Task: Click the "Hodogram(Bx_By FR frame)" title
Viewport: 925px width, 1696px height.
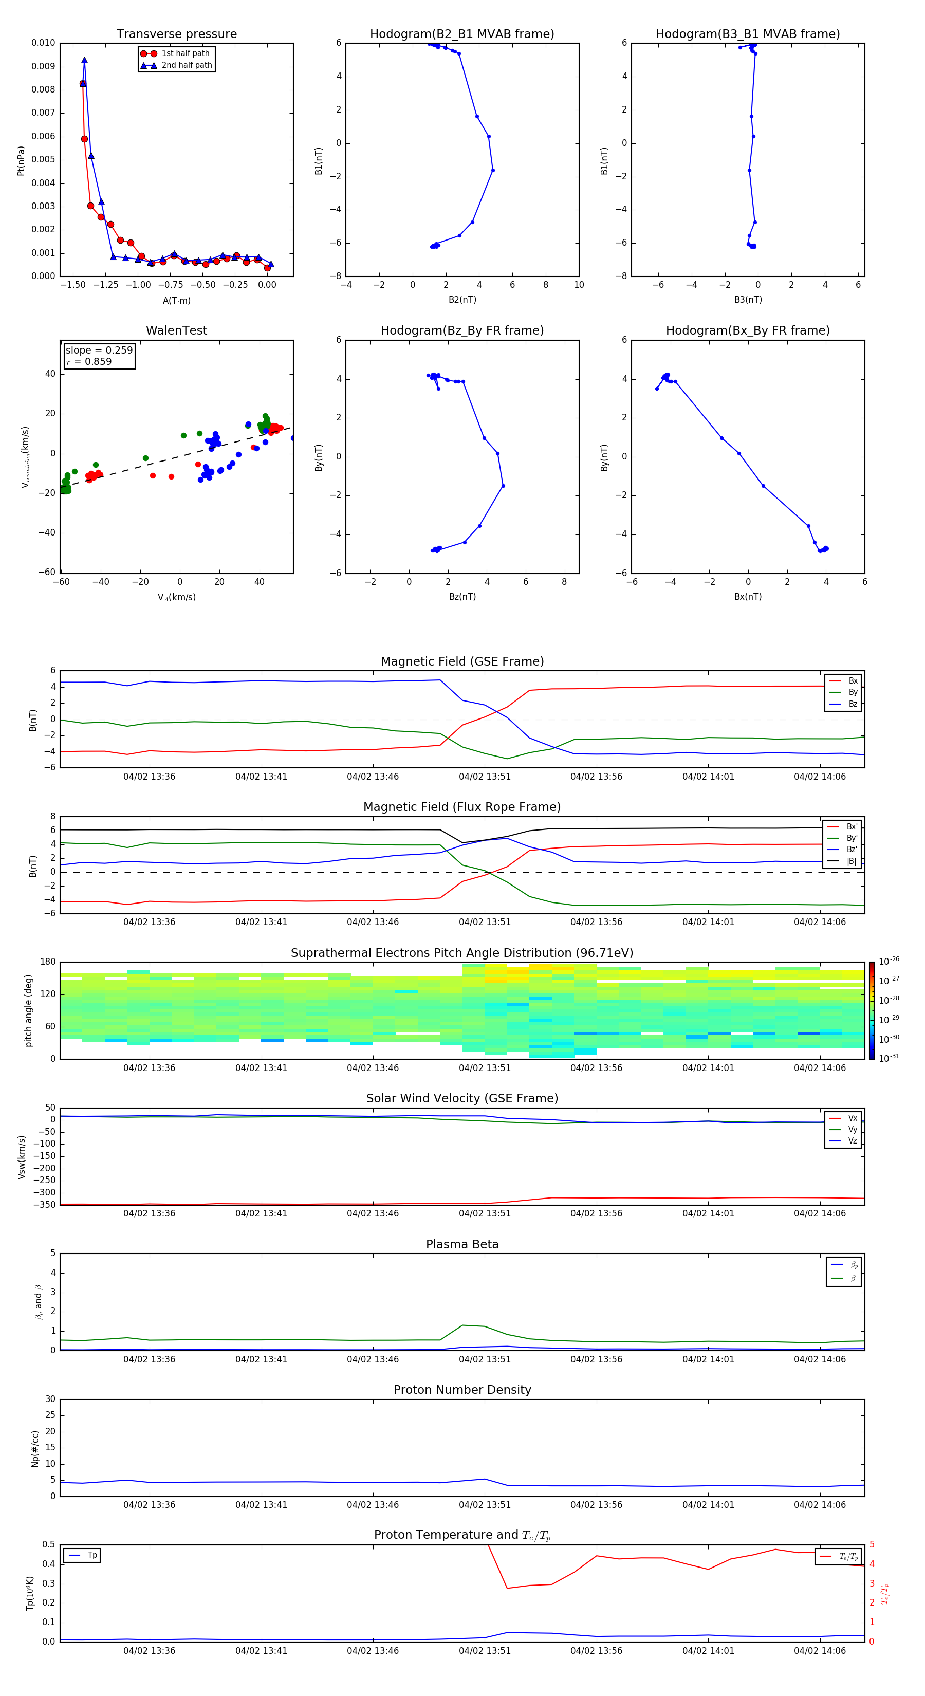Action: (x=748, y=330)
